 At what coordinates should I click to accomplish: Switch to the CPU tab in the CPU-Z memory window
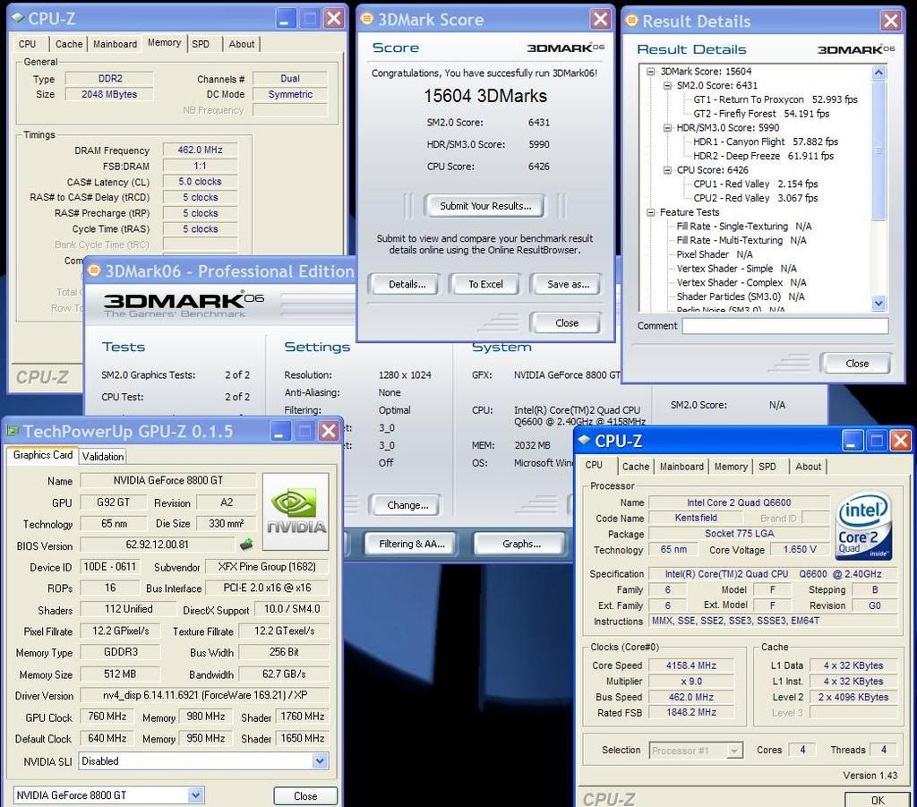(x=28, y=44)
